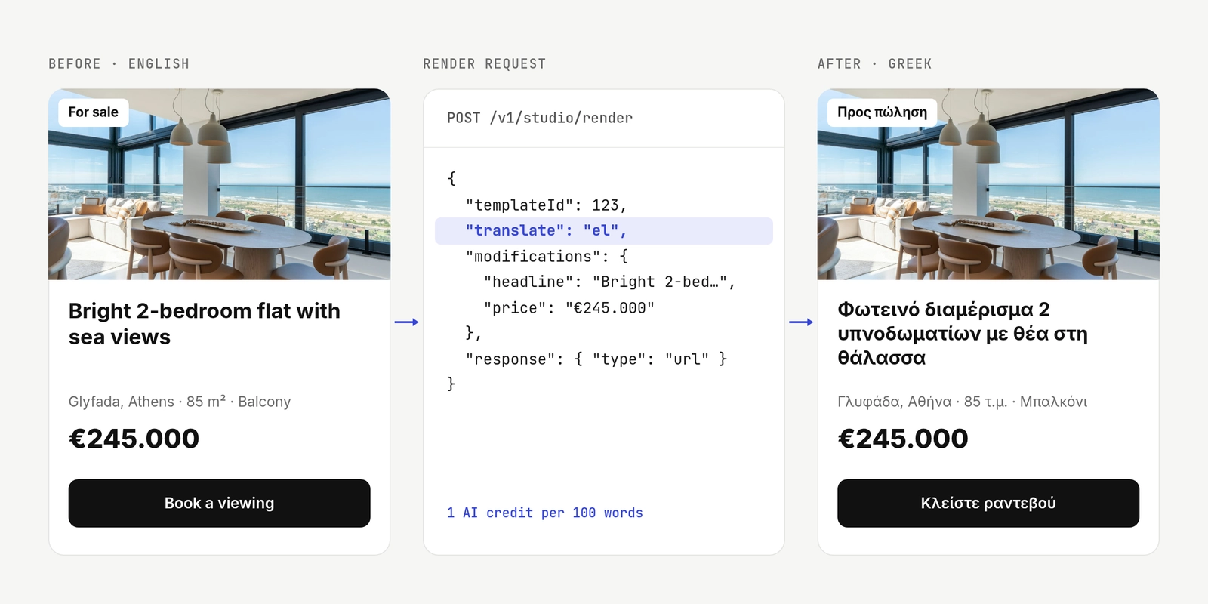Select the Προς πώληση badge
This screenshot has width=1208, height=604.
(882, 112)
